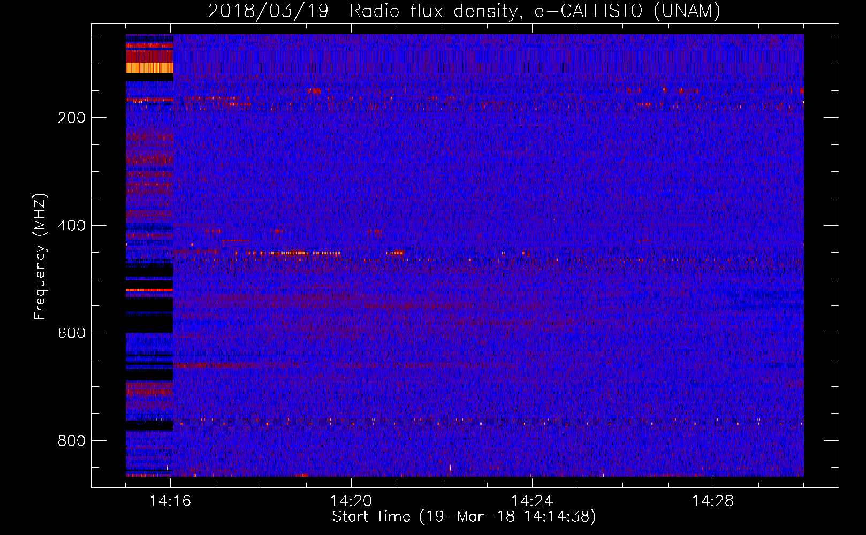866x535 pixels.
Task: Click the 'Frequency (MHZ)' axis label
Action: [x=41, y=257]
